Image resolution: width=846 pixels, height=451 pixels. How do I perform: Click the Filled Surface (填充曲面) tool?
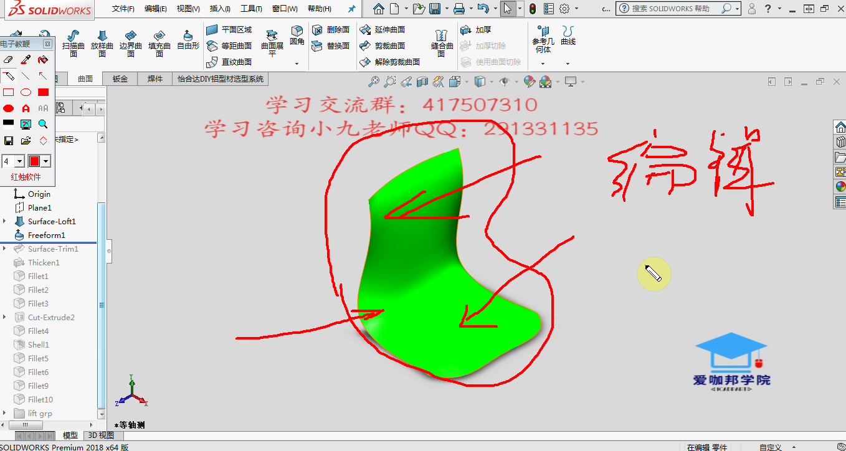(x=159, y=43)
